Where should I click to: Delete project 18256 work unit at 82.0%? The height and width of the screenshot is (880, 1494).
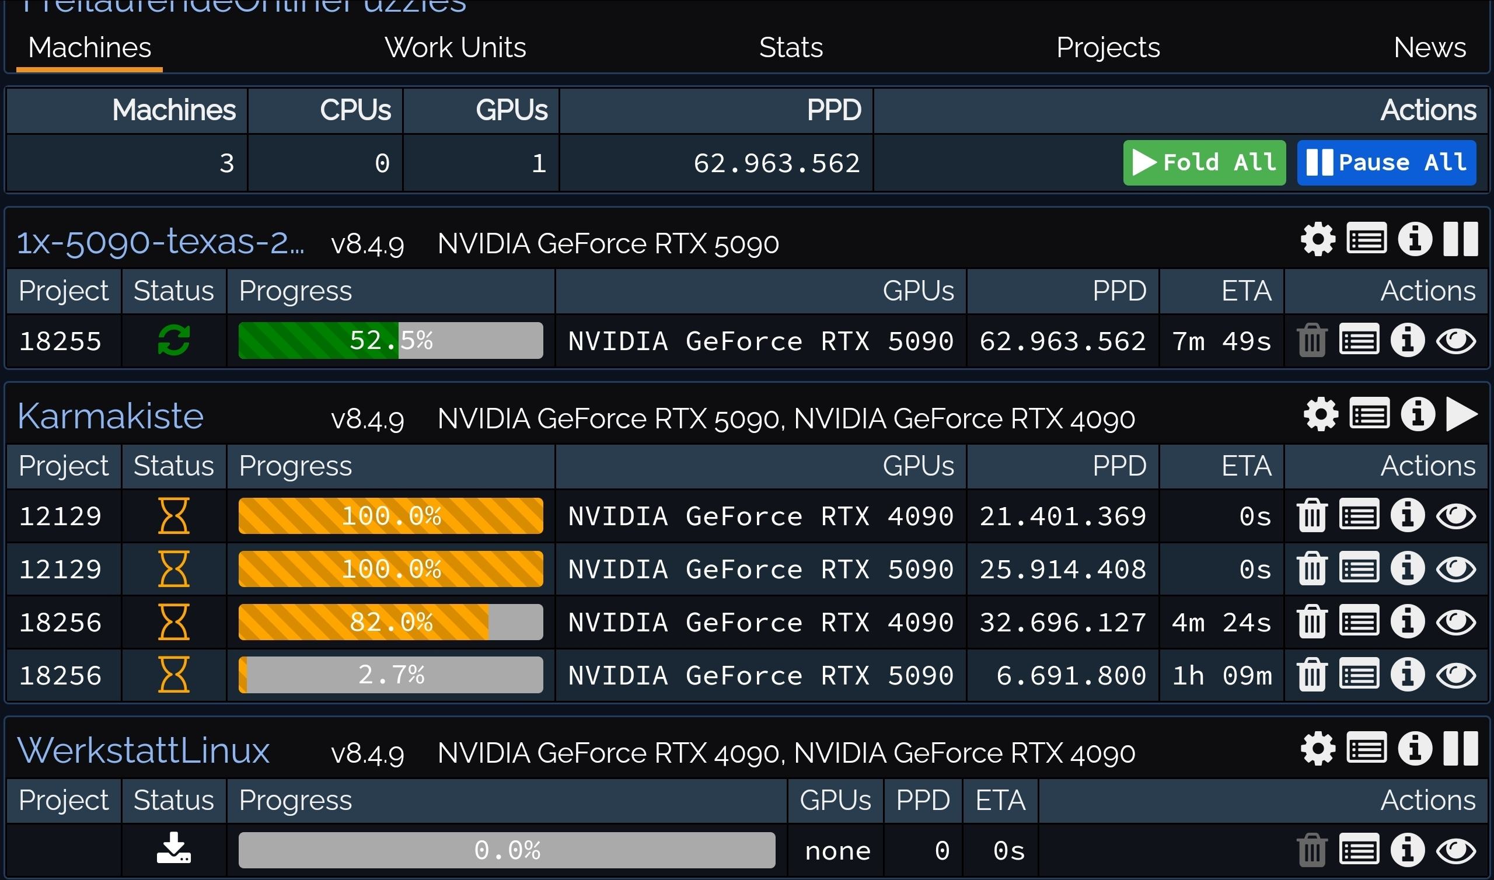[x=1311, y=621]
